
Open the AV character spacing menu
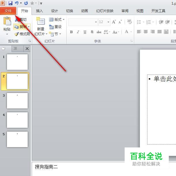pyautogui.click(x=107, y=32)
